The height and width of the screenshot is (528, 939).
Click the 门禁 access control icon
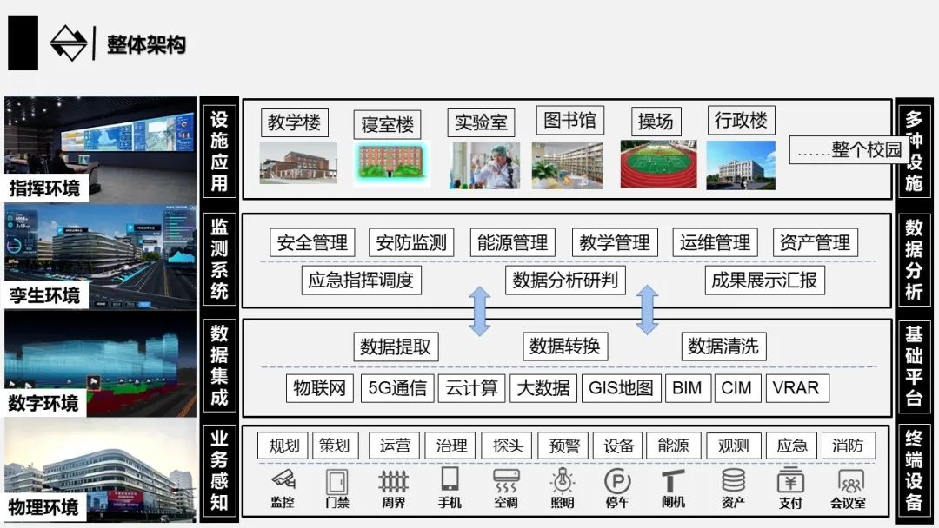tap(336, 484)
